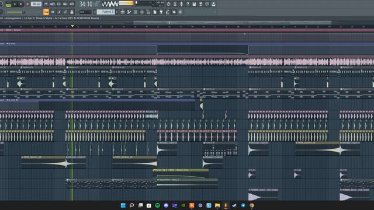This screenshot has height=210, width=374.
Task: Click the download arrow icon at toolbar end
Action: click(213, 4)
